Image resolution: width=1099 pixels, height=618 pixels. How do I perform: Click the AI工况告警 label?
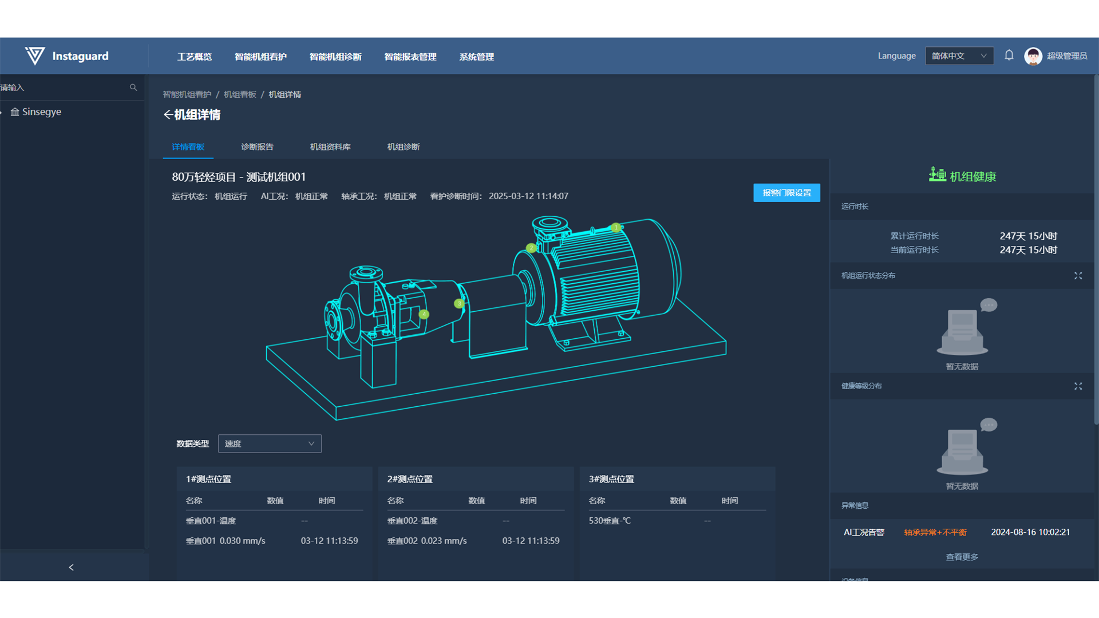click(864, 532)
